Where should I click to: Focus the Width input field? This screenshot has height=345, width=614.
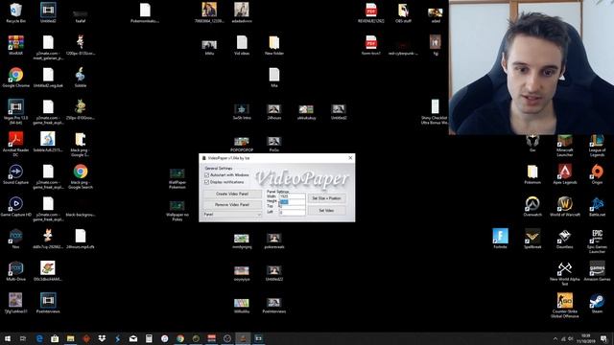(x=292, y=196)
